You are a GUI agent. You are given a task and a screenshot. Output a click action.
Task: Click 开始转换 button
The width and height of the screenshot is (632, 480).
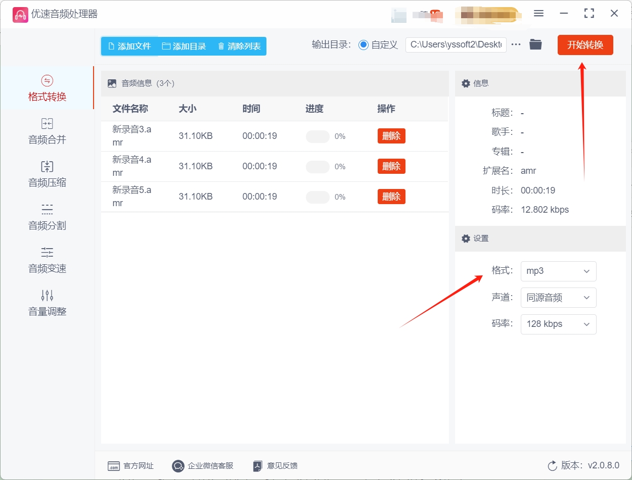(585, 45)
